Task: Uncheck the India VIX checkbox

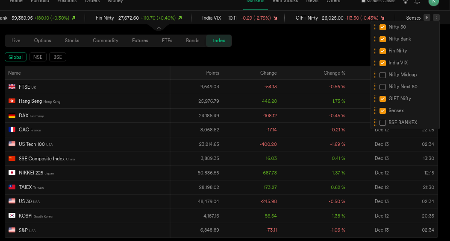Action: click(383, 63)
